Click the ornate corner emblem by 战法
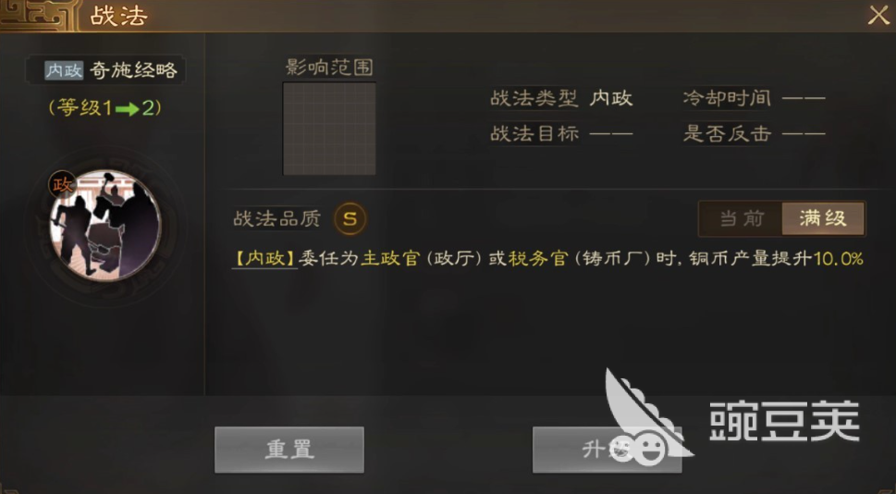Viewport: 896px width, 494px height. pyautogui.click(x=39, y=16)
